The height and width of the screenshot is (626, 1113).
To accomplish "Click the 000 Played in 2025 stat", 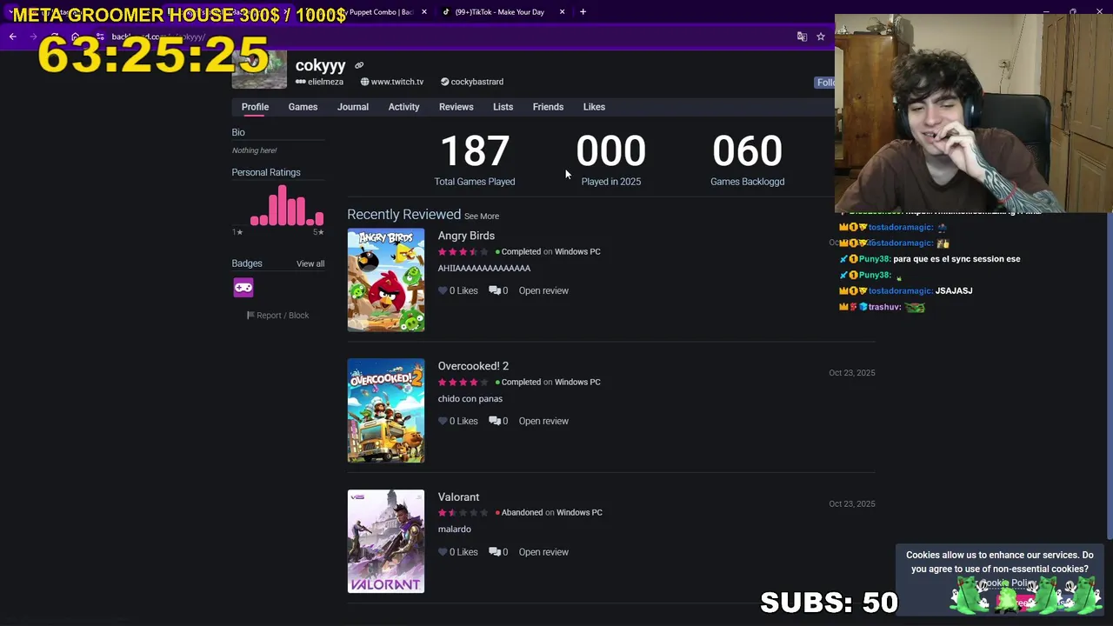I will tap(611, 160).
